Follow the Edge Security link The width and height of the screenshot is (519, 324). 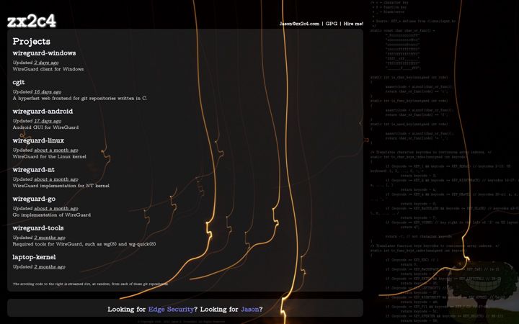click(x=171, y=310)
